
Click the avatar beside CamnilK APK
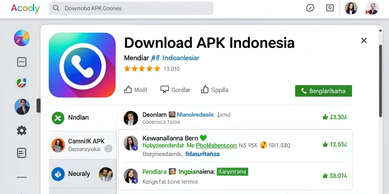point(58,145)
